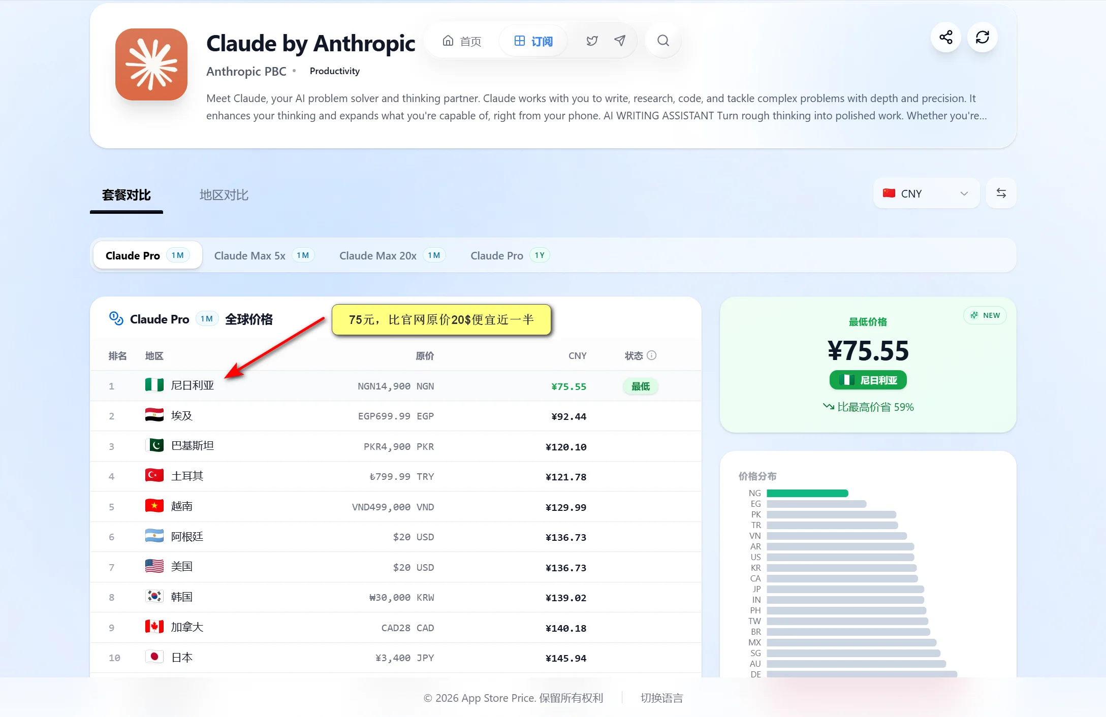Viewport: 1106px width, 717px height.
Task: Click the Japan flag icon
Action: (154, 657)
